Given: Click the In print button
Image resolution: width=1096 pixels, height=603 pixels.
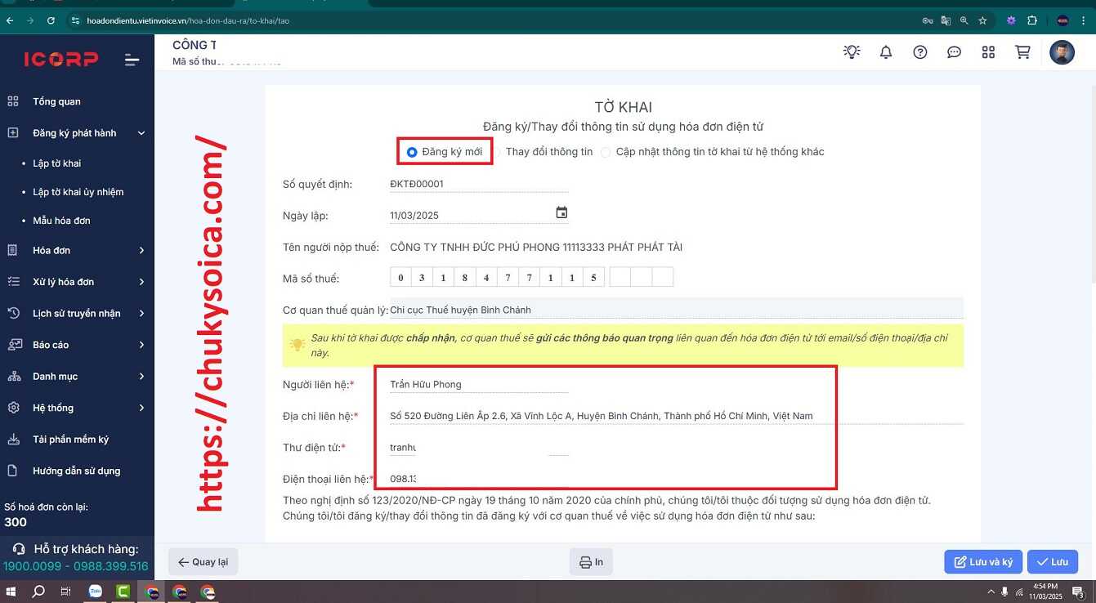Looking at the screenshot, I should point(591,562).
